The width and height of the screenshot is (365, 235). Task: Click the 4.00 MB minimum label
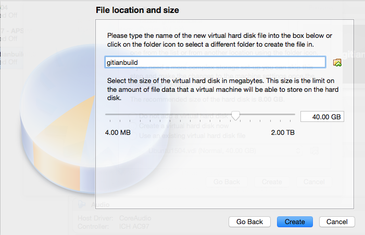(118, 132)
